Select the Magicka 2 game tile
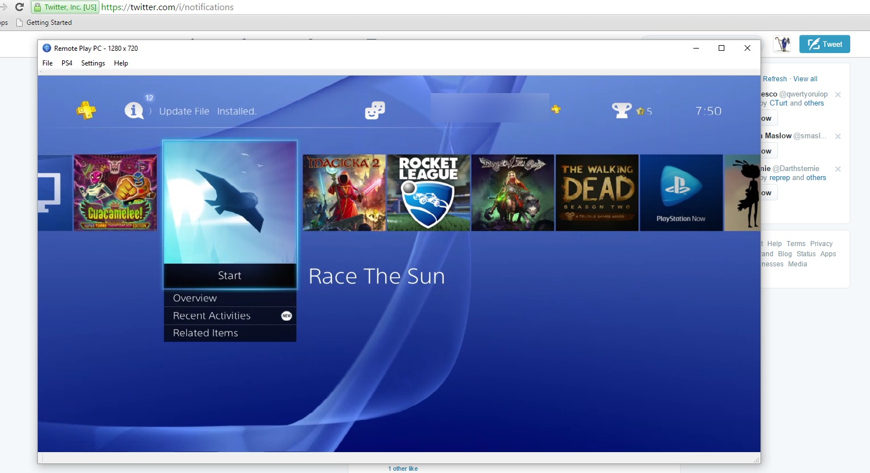 click(x=344, y=192)
